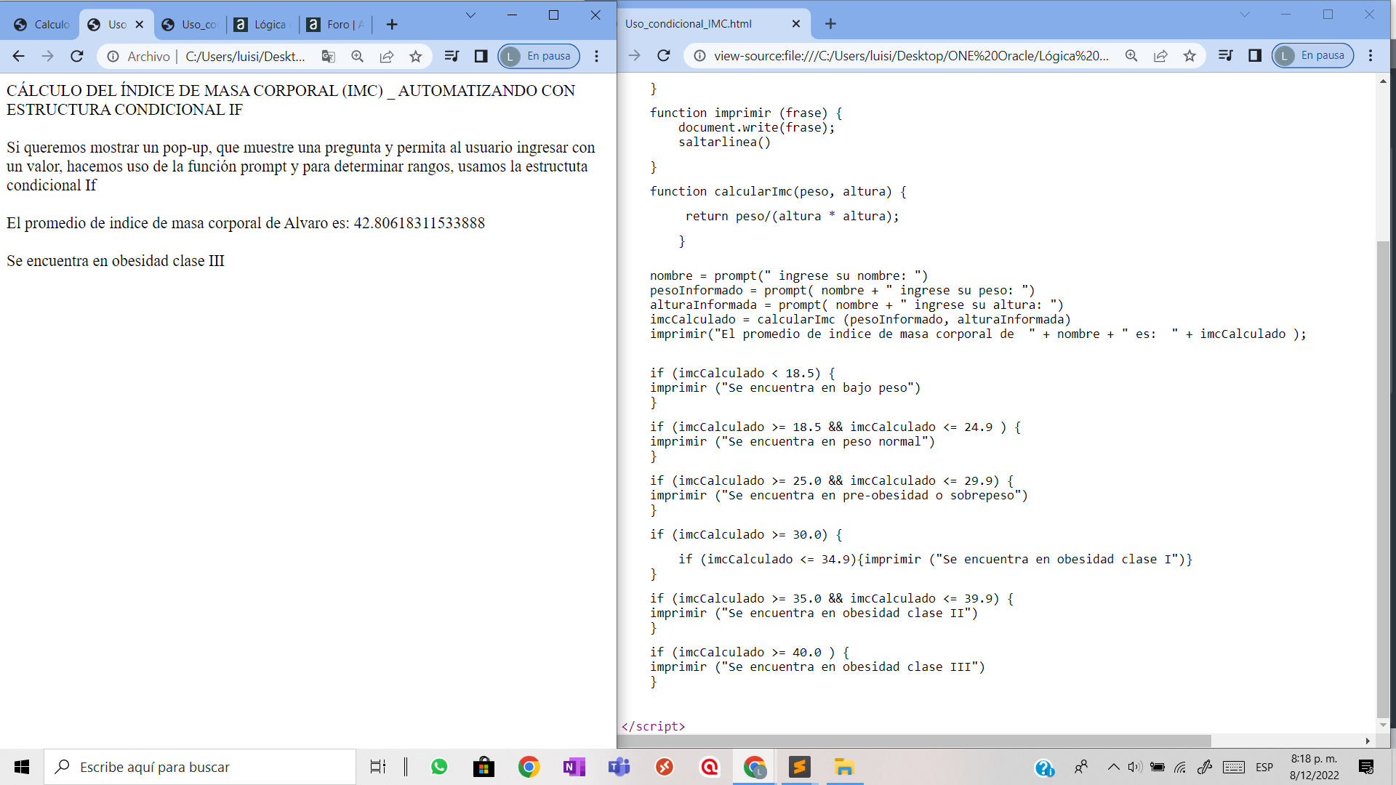Viewport: 1396px width, 785px height.
Task: Bookmark the view-source page
Action: (1190, 55)
